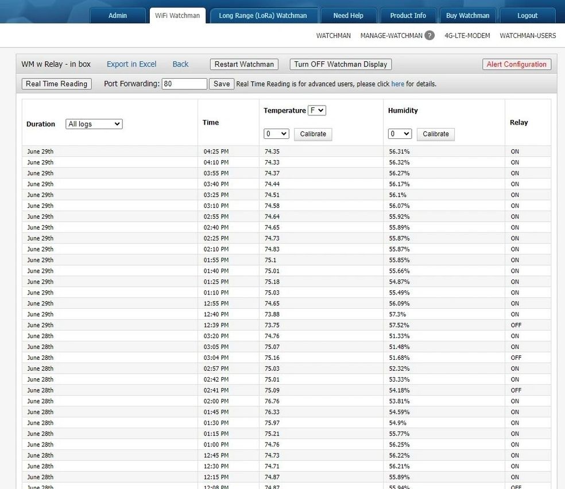
Task: Click the 03:20 PM time cell
Action: [x=216, y=336]
